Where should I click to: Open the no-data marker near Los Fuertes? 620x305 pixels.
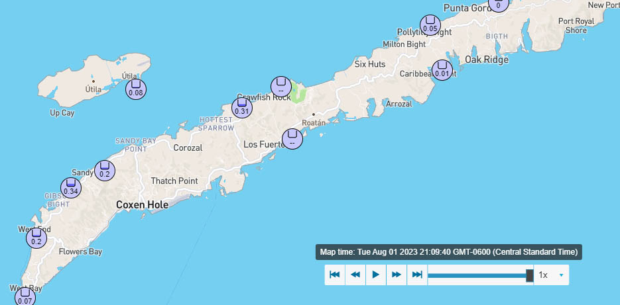point(292,138)
